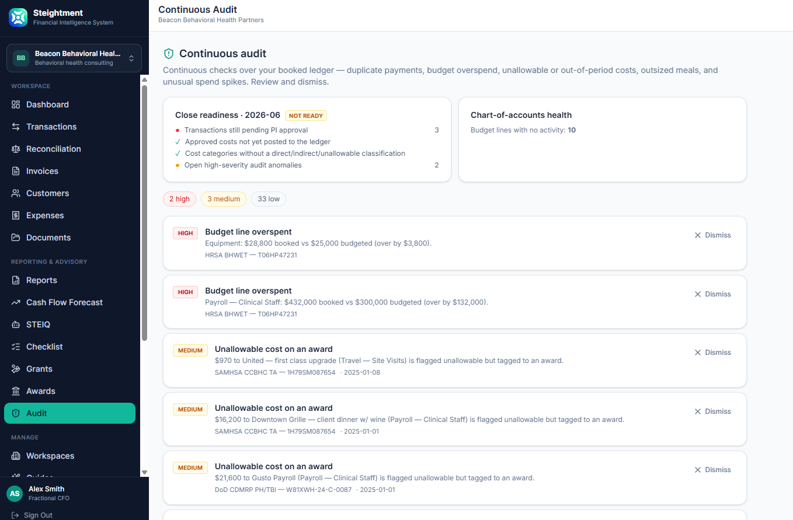The image size is (793, 520).
Task: Click 'Budget lines with no activity: 10' text
Action: click(x=523, y=130)
